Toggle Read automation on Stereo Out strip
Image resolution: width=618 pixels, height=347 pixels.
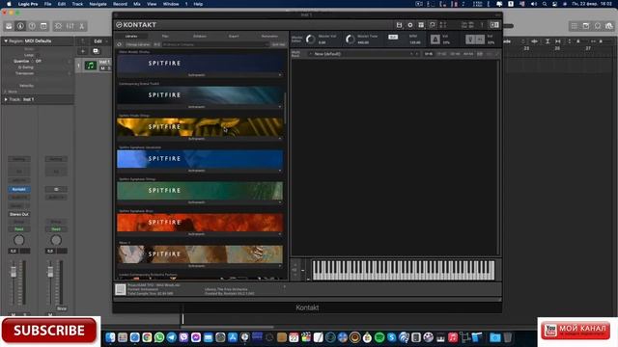pyautogui.click(x=56, y=229)
